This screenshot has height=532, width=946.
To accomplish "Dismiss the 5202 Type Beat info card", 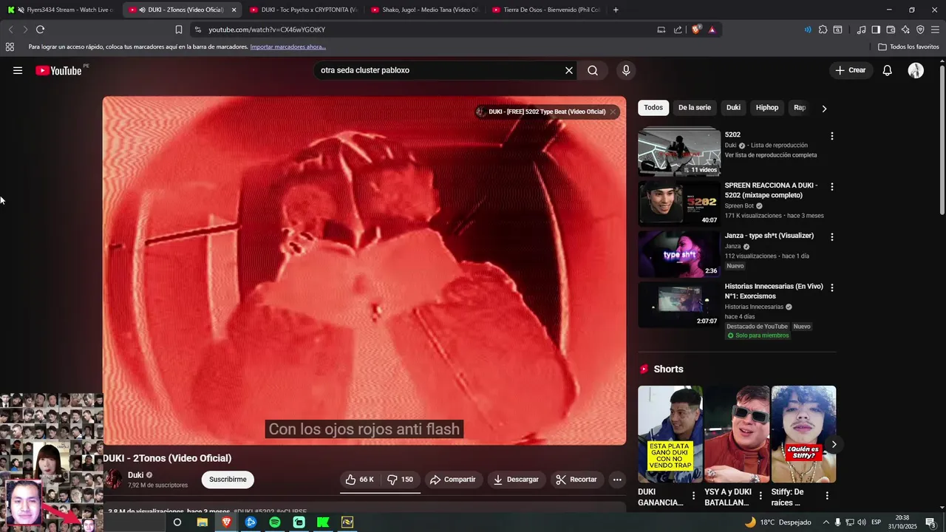I will (613, 112).
